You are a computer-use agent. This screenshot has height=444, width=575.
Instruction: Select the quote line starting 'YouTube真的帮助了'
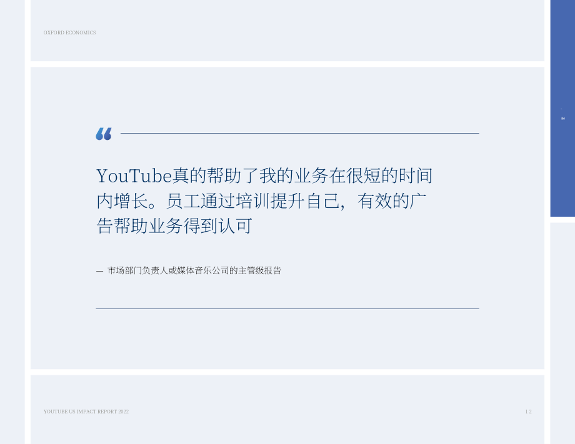point(264,176)
